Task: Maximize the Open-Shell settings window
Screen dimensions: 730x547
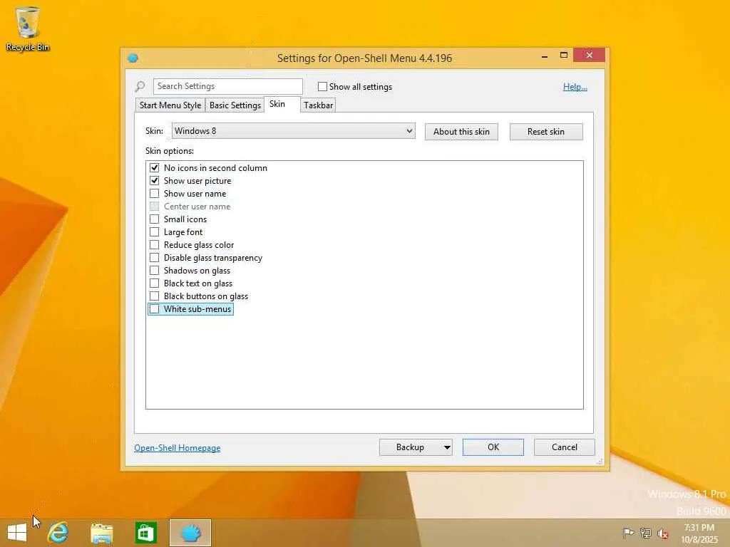Action: (563, 56)
